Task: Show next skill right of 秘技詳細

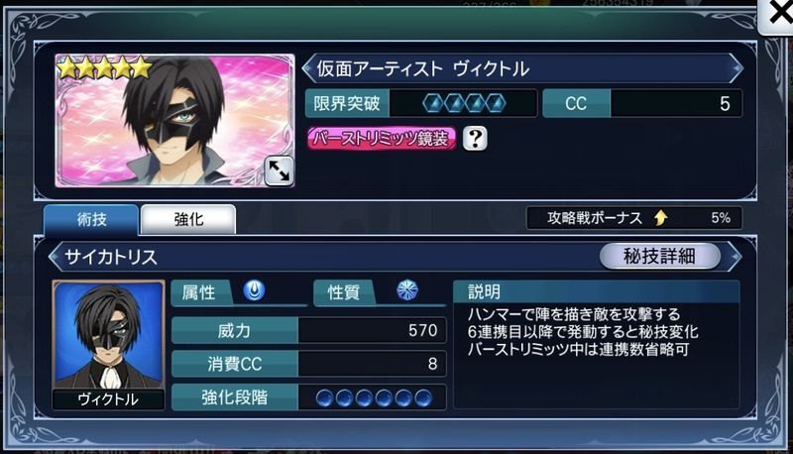Action: (735, 257)
